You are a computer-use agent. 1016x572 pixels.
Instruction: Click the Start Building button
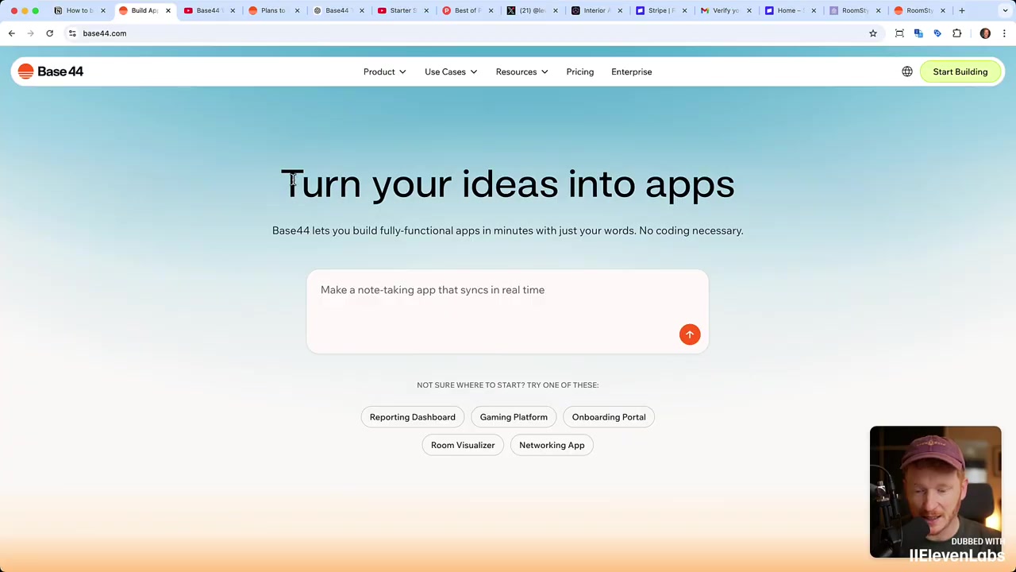(x=960, y=71)
